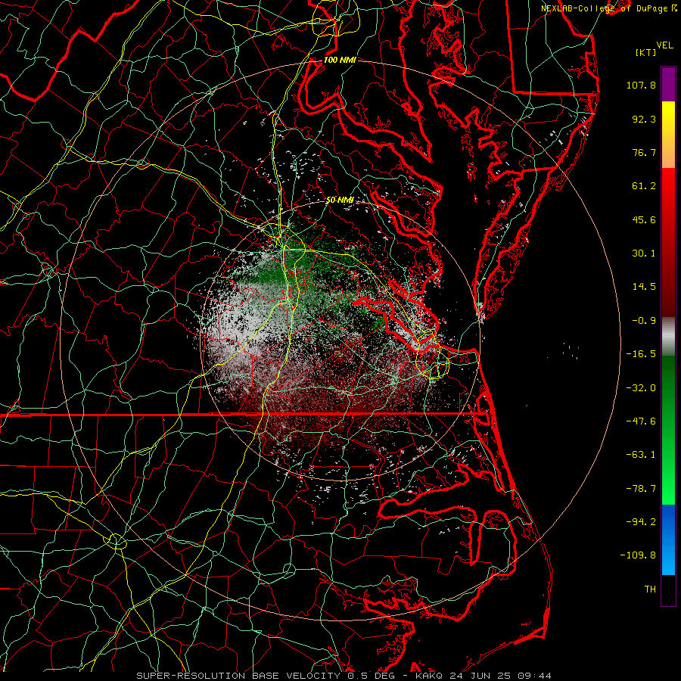Click the -94.2 velocity legend value
This screenshot has height=681, width=681.
[x=641, y=522]
